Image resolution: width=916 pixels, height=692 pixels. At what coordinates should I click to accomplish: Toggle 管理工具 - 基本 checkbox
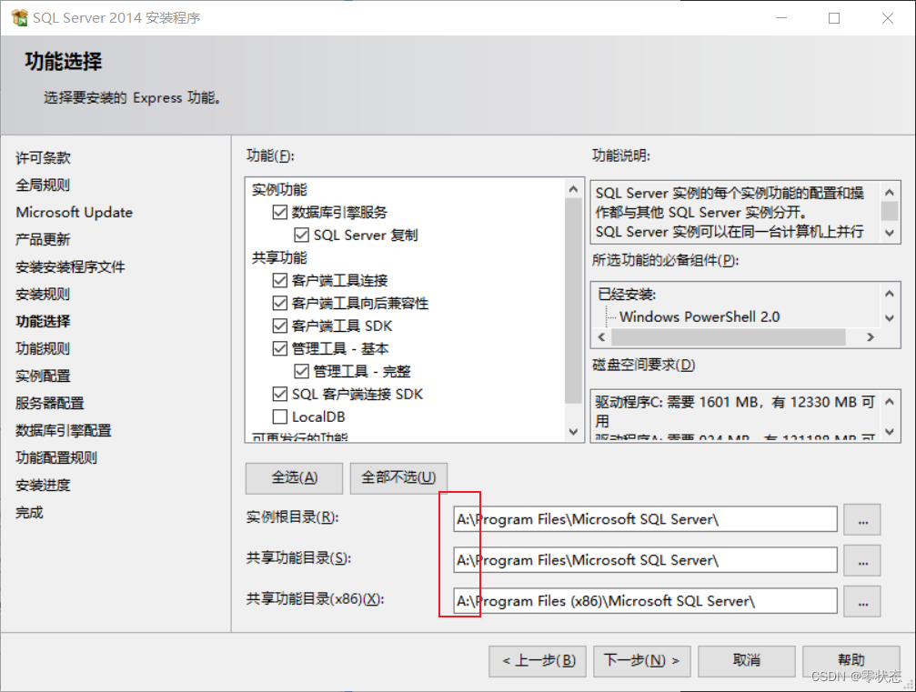280,348
